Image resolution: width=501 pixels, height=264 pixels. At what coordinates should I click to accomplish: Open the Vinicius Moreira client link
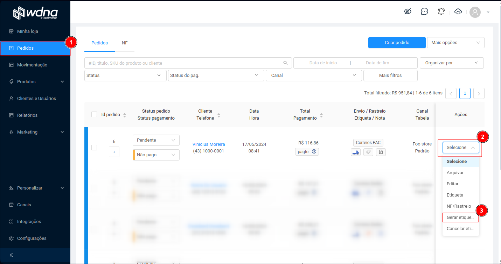click(x=209, y=144)
